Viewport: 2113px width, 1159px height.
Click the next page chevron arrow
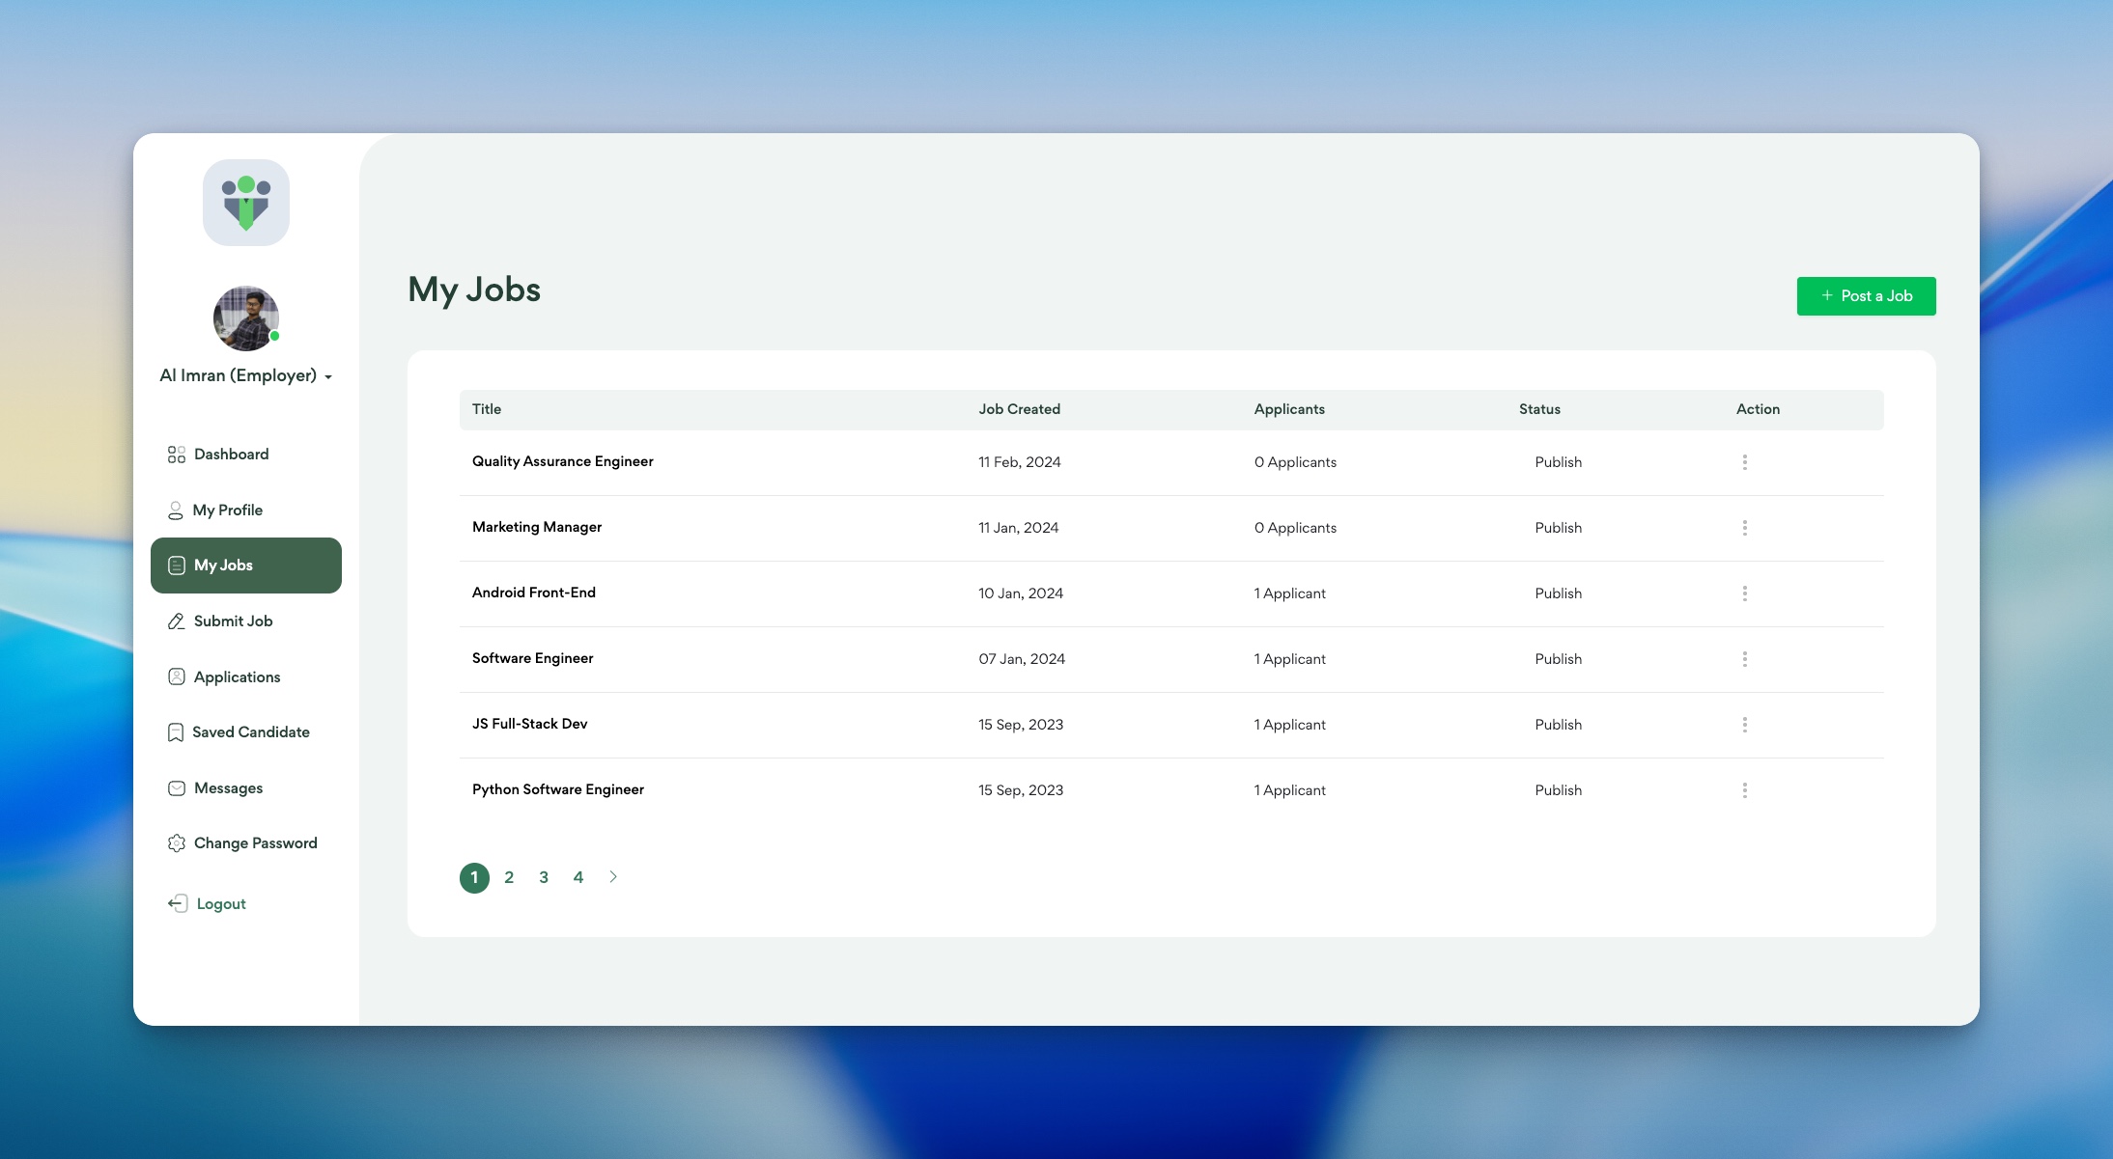pyautogui.click(x=613, y=877)
